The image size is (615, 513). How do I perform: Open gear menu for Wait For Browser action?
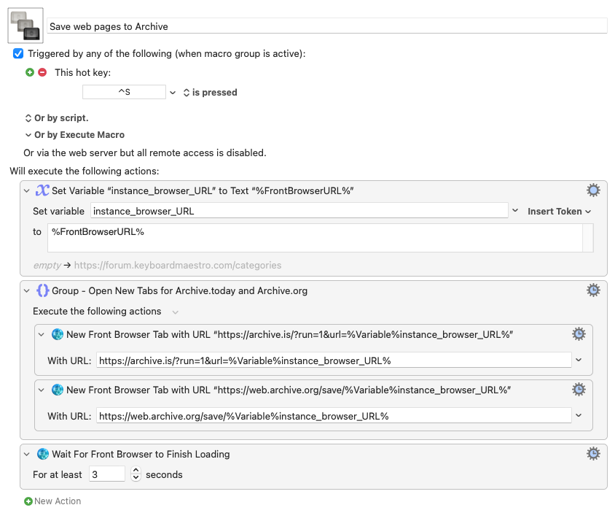click(x=593, y=454)
